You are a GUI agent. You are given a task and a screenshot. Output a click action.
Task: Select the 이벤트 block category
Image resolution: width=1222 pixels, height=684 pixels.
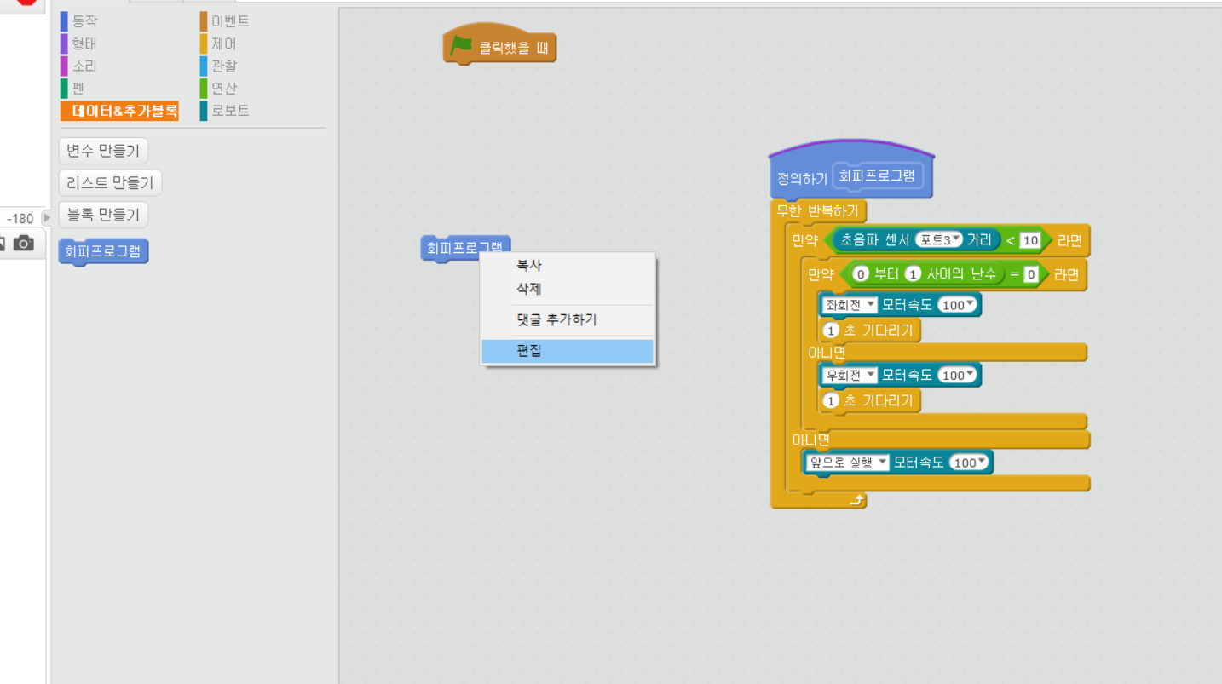tap(230, 21)
